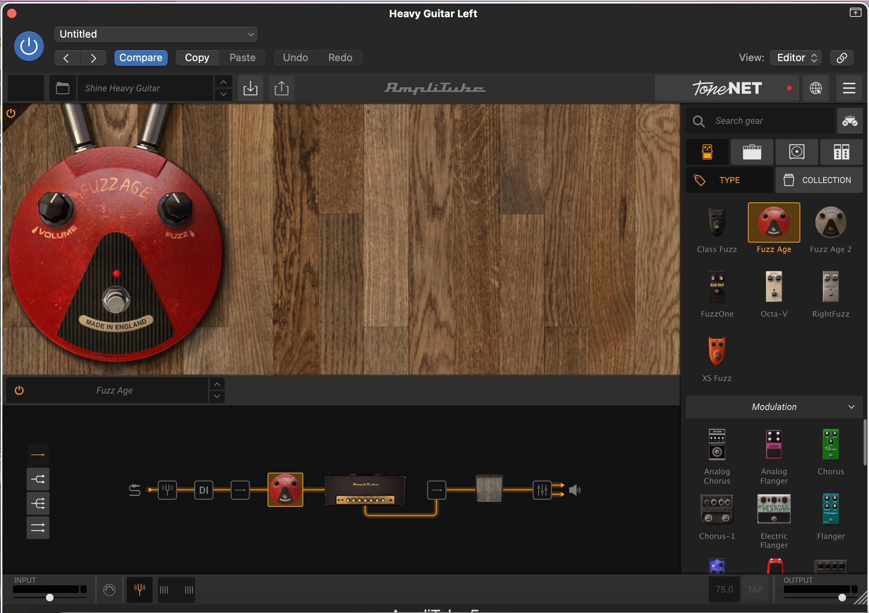
Task: Select the teal Flanger pedal
Action: coord(831,517)
